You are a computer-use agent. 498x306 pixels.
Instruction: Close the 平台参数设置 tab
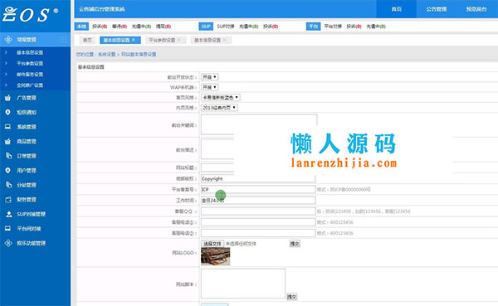click(x=178, y=40)
